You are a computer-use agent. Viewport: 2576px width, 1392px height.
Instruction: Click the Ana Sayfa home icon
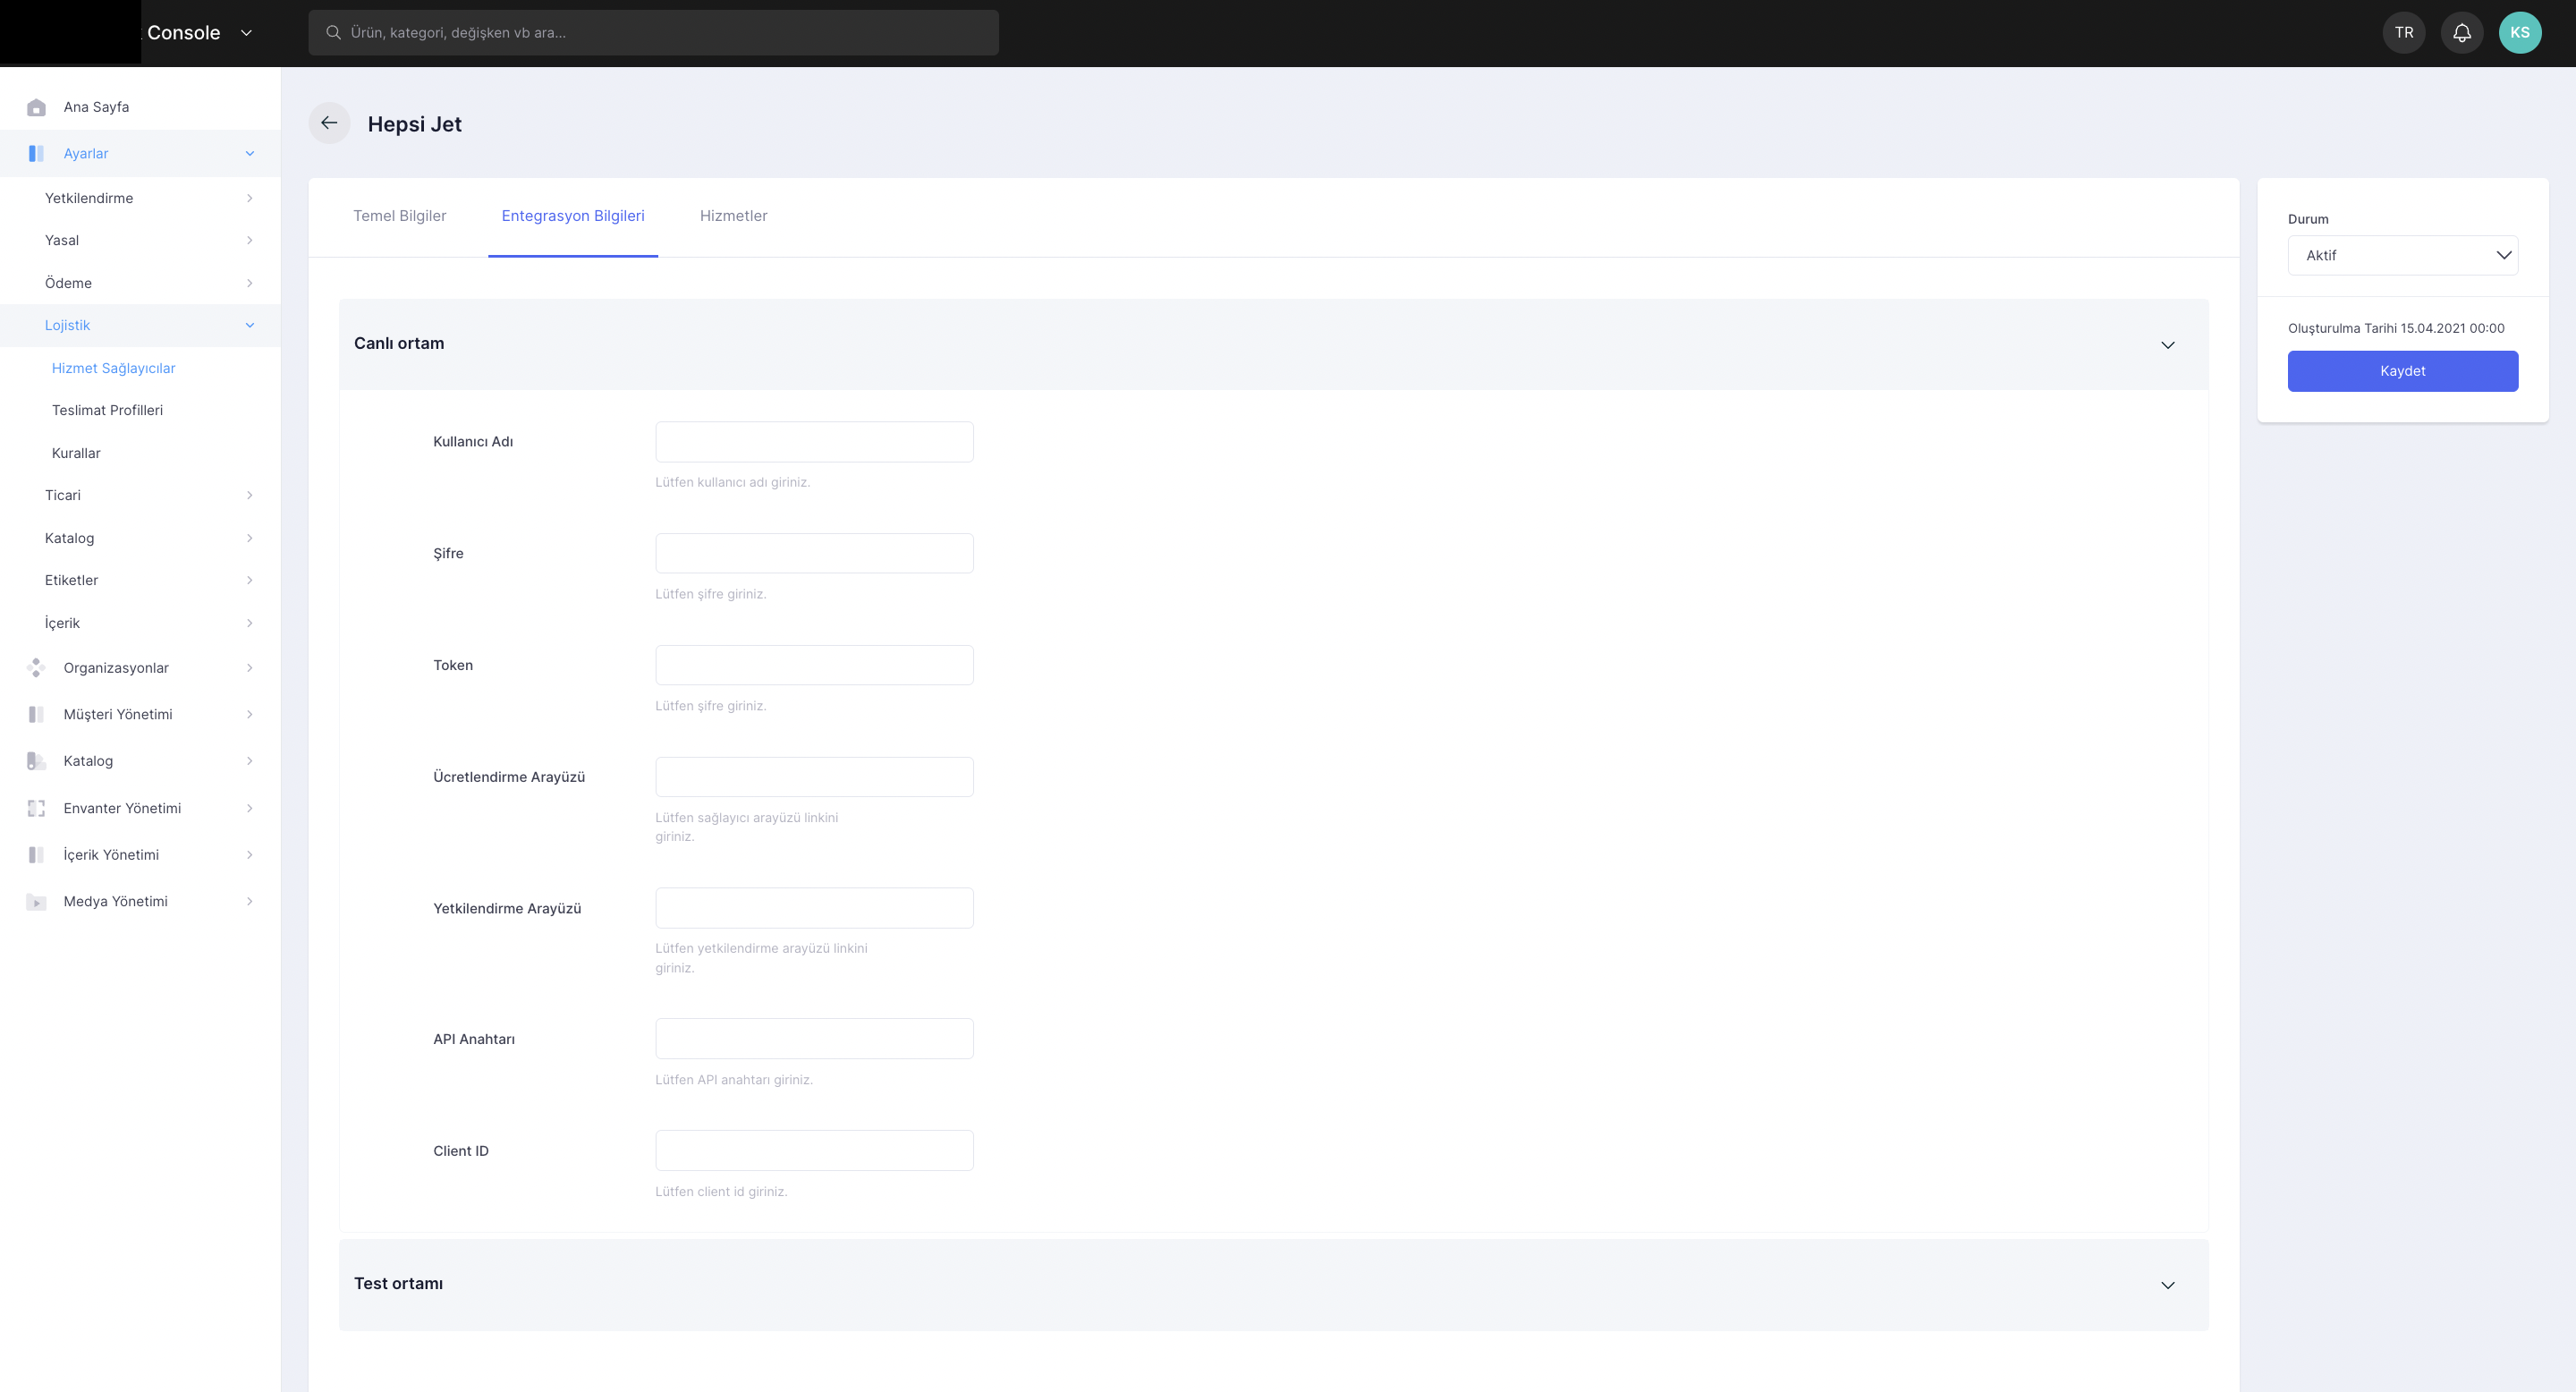coord(36,107)
